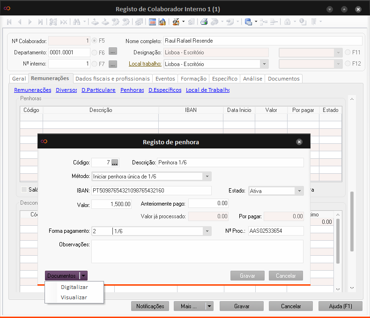Image resolution: width=370 pixels, height=318 pixels.
Task: Click the Notificações button
Action: point(150,306)
